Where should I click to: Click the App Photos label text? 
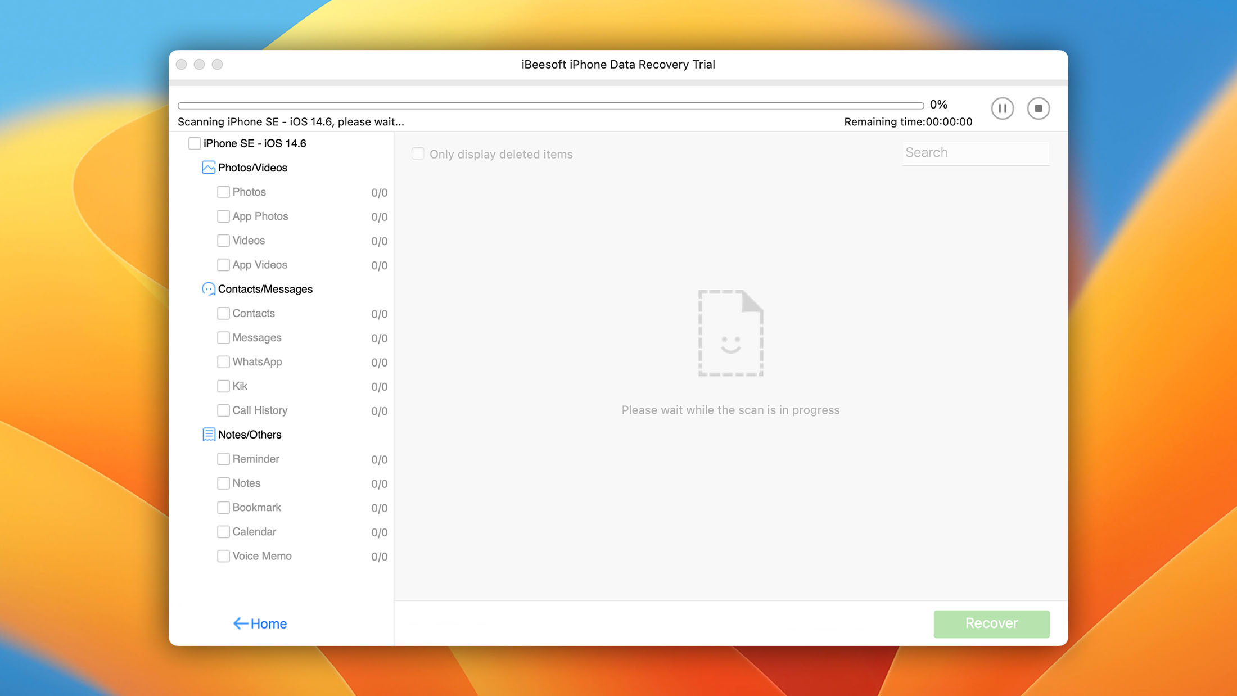tap(260, 216)
